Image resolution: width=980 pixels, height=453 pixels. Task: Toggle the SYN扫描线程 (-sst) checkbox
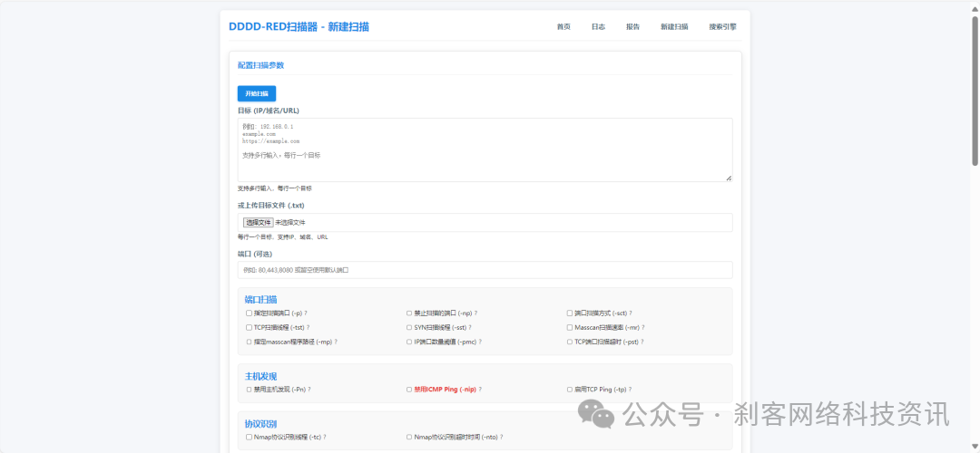pyautogui.click(x=409, y=328)
